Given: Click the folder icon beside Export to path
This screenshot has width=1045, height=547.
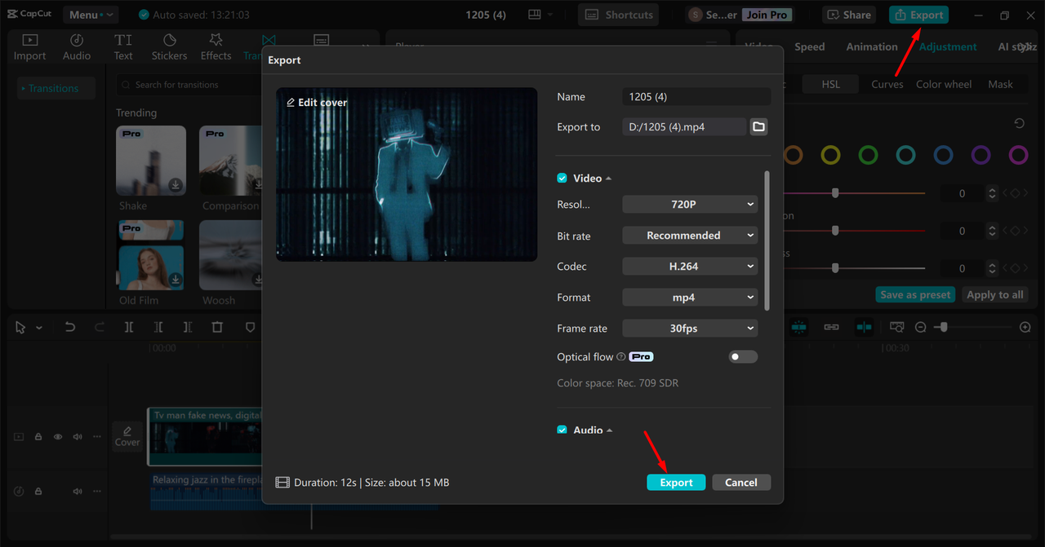Looking at the screenshot, I should [758, 126].
